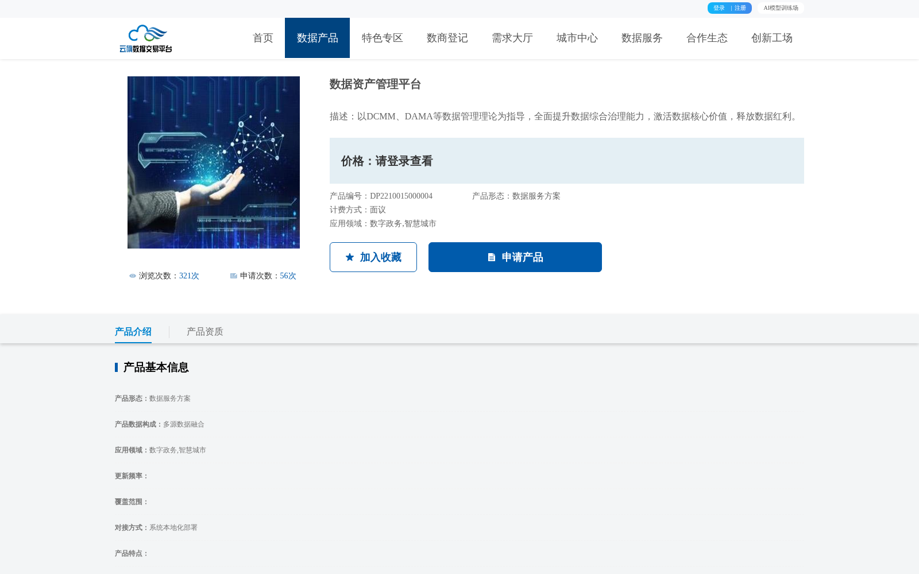Click the 登录 link at top

click(x=719, y=8)
